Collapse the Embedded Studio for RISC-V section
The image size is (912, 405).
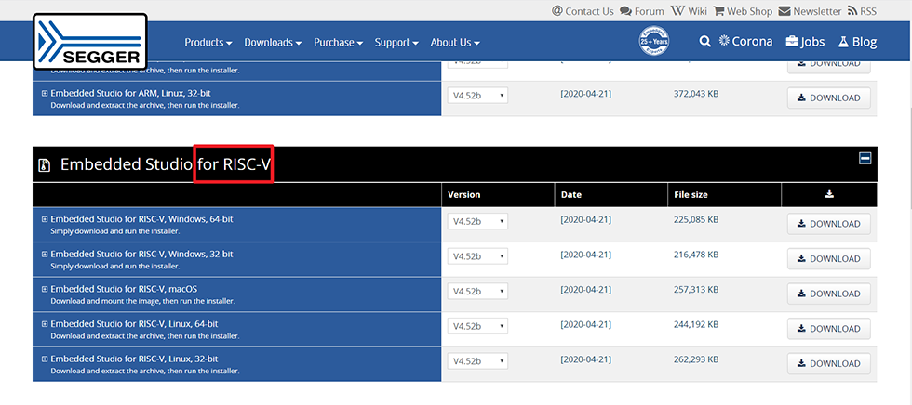coord(865,159)
